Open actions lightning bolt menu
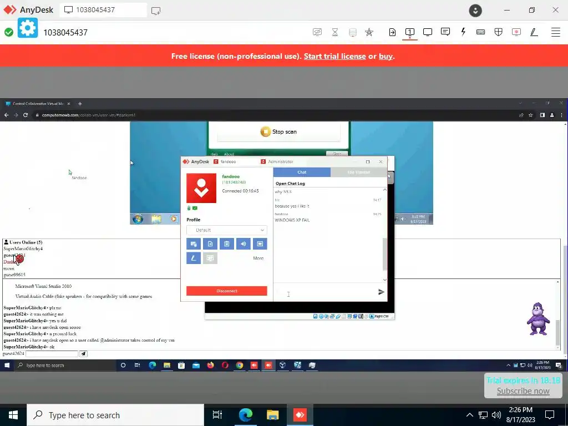This screenshot has width=568, height=426. point(463,32)
